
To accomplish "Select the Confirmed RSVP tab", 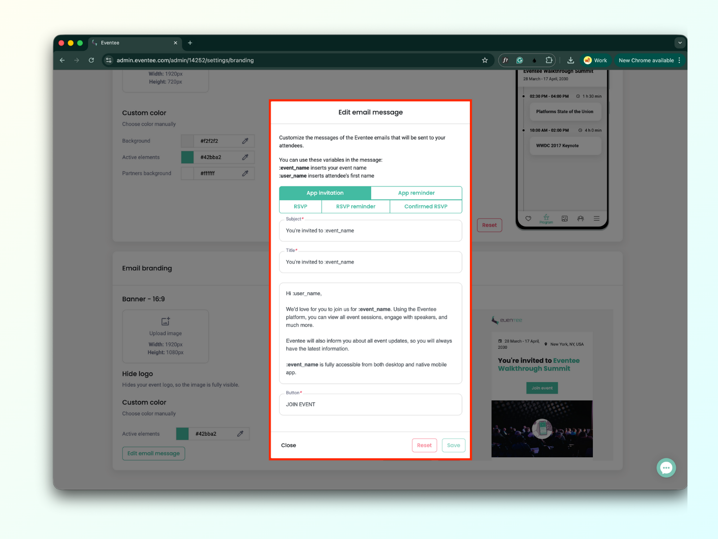I will tap(426, 207).
